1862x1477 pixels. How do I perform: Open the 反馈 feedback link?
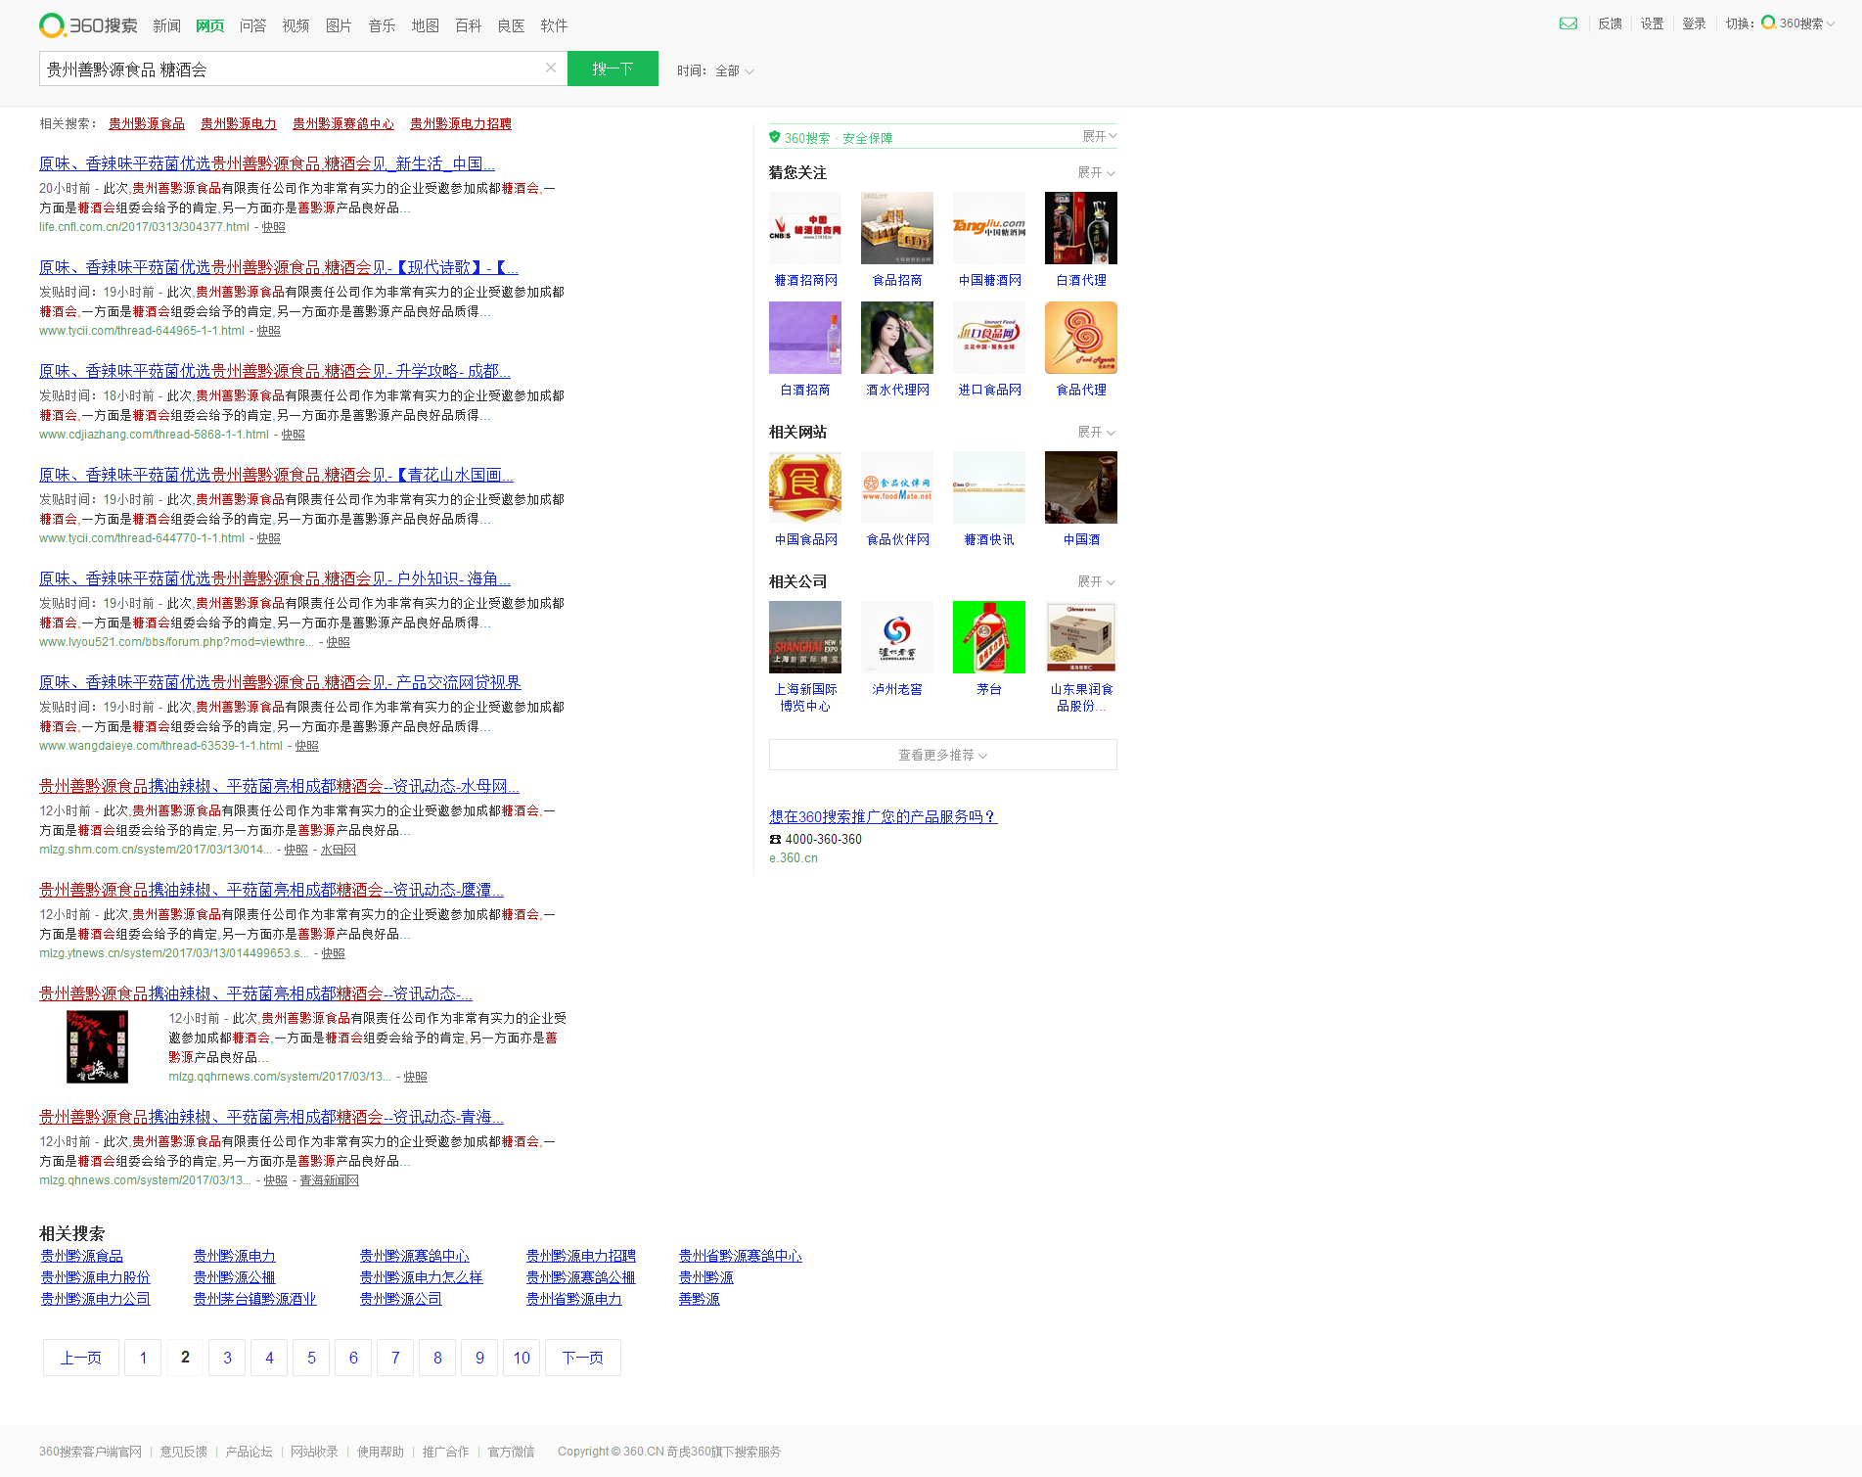(x=1610, y=23)
